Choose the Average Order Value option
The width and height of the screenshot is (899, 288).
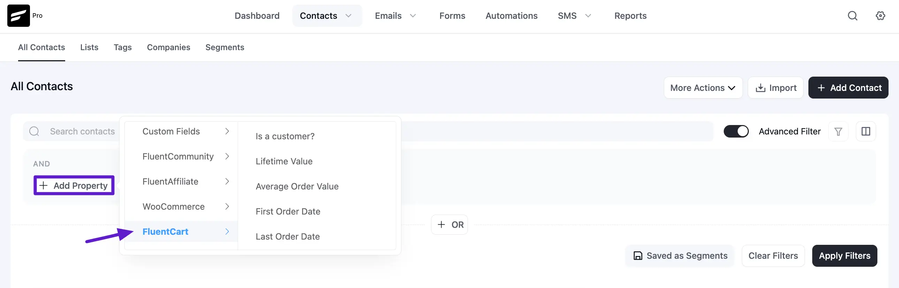297,187
